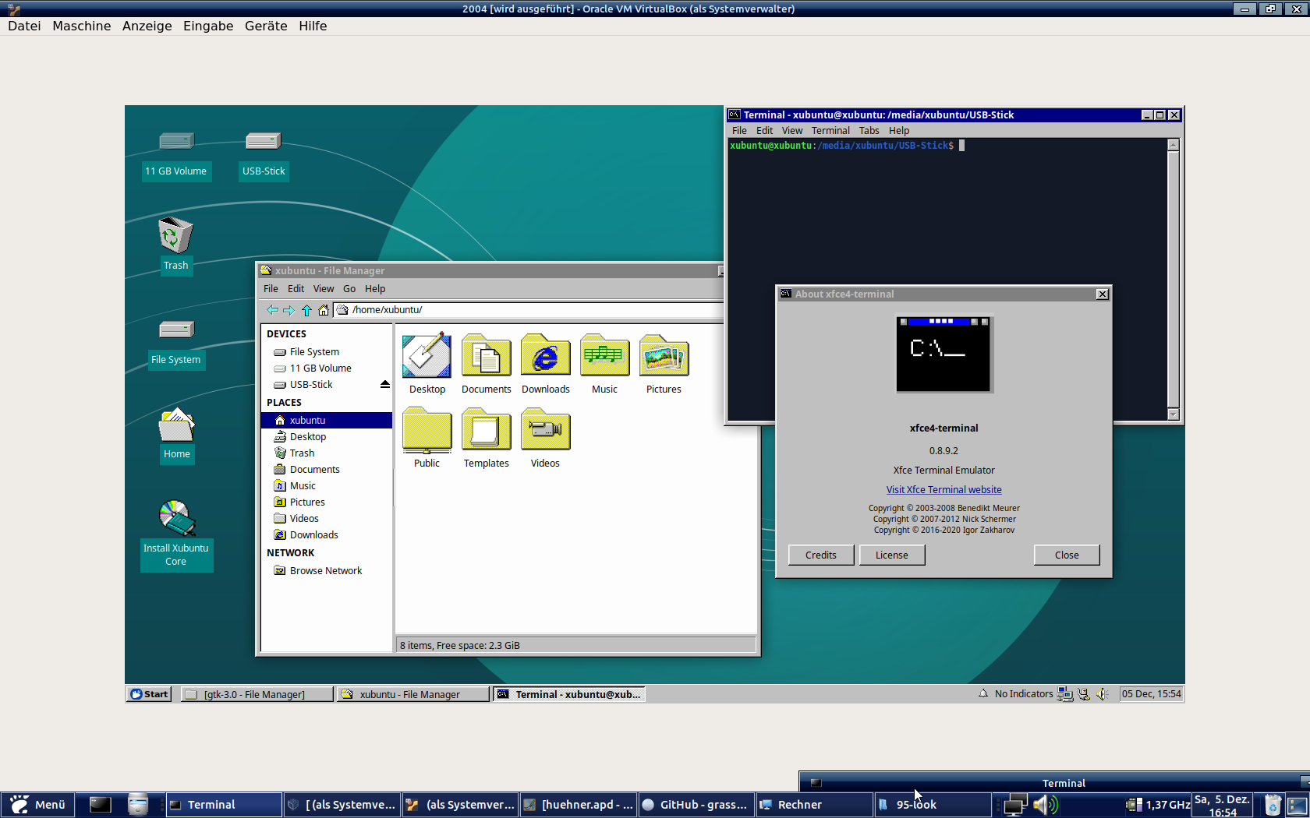
Task: Select the Desktop folder icon in file view
Action: (427, 355)
